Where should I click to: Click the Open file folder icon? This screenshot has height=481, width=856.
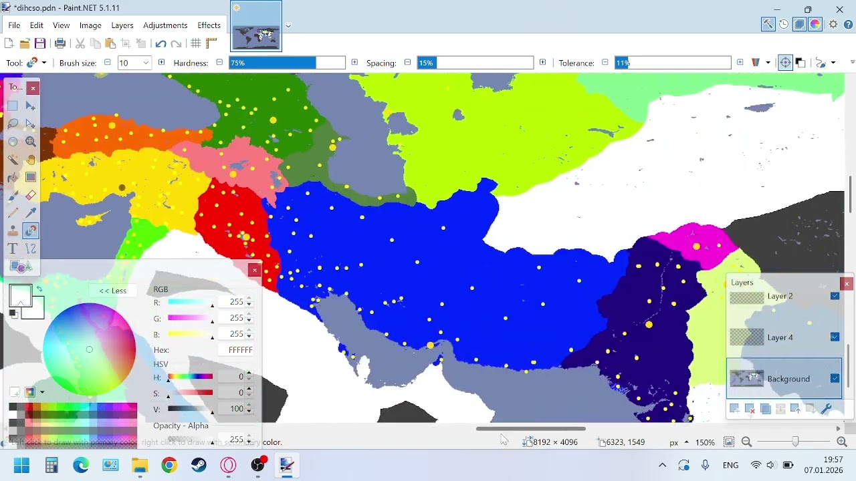click(25, 43)
